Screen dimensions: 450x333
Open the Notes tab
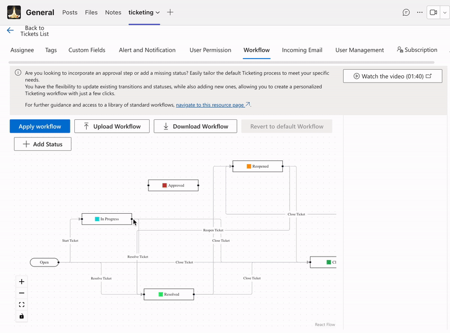[113, 12]
